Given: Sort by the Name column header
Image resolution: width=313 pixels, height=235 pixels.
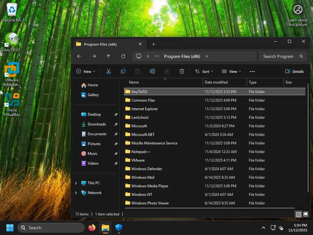Looking at the screenshot, I should coord(164,82).
